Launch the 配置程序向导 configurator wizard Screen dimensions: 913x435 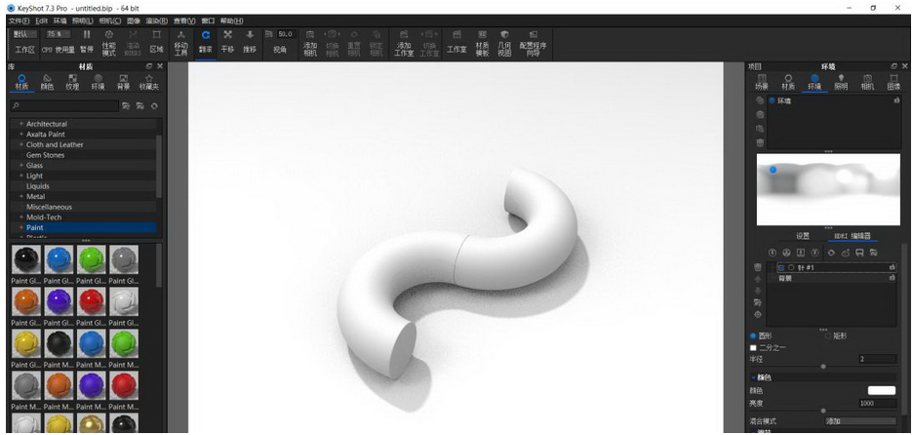pyautogui.click(x=533, y=42)
